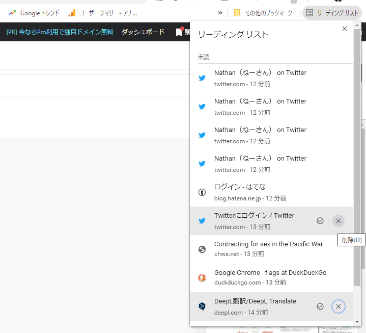Click the reading list scrollbar down arrow

pos(357,322)
